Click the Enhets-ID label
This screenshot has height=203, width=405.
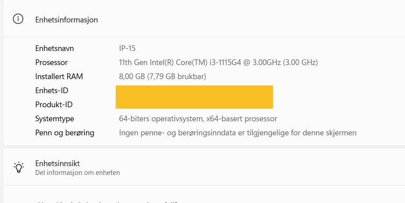(52, 91)
